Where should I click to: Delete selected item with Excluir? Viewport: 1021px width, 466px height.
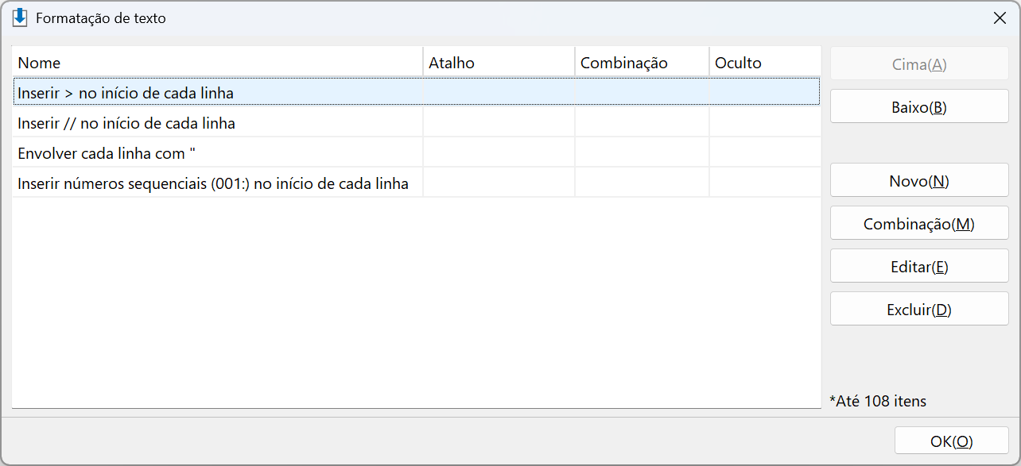919,310
